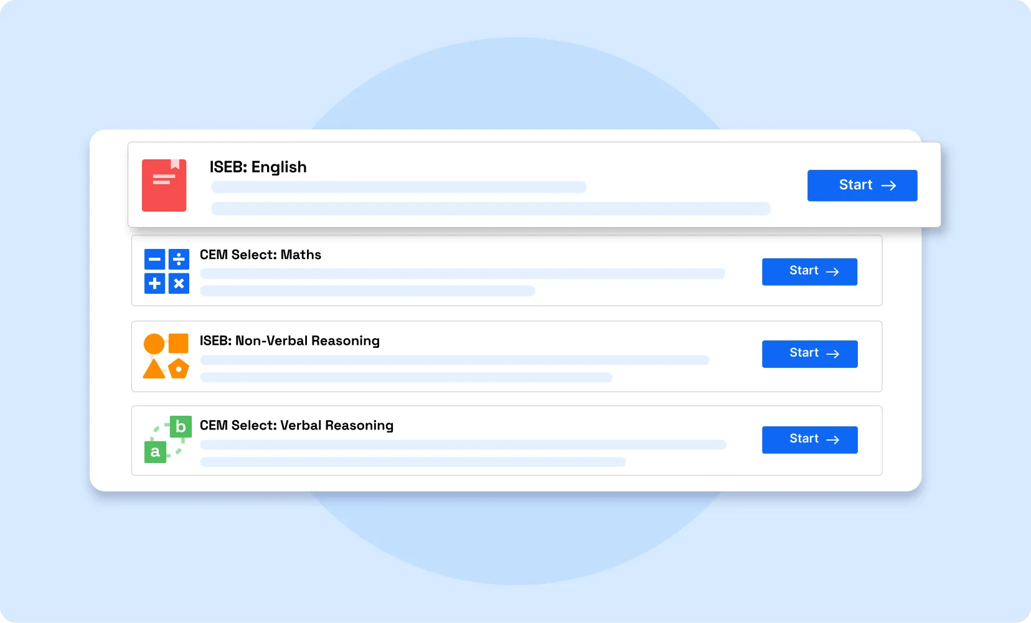Click the green letter a tile
This screenshot has width=1031, height=623.
[155, 452]
